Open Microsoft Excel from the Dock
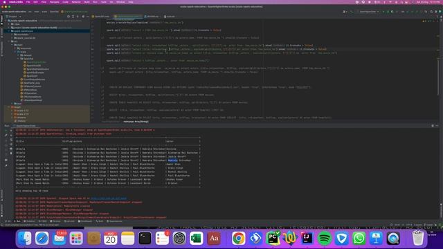Screen dimensions: 443x249 tap(197, 238)
